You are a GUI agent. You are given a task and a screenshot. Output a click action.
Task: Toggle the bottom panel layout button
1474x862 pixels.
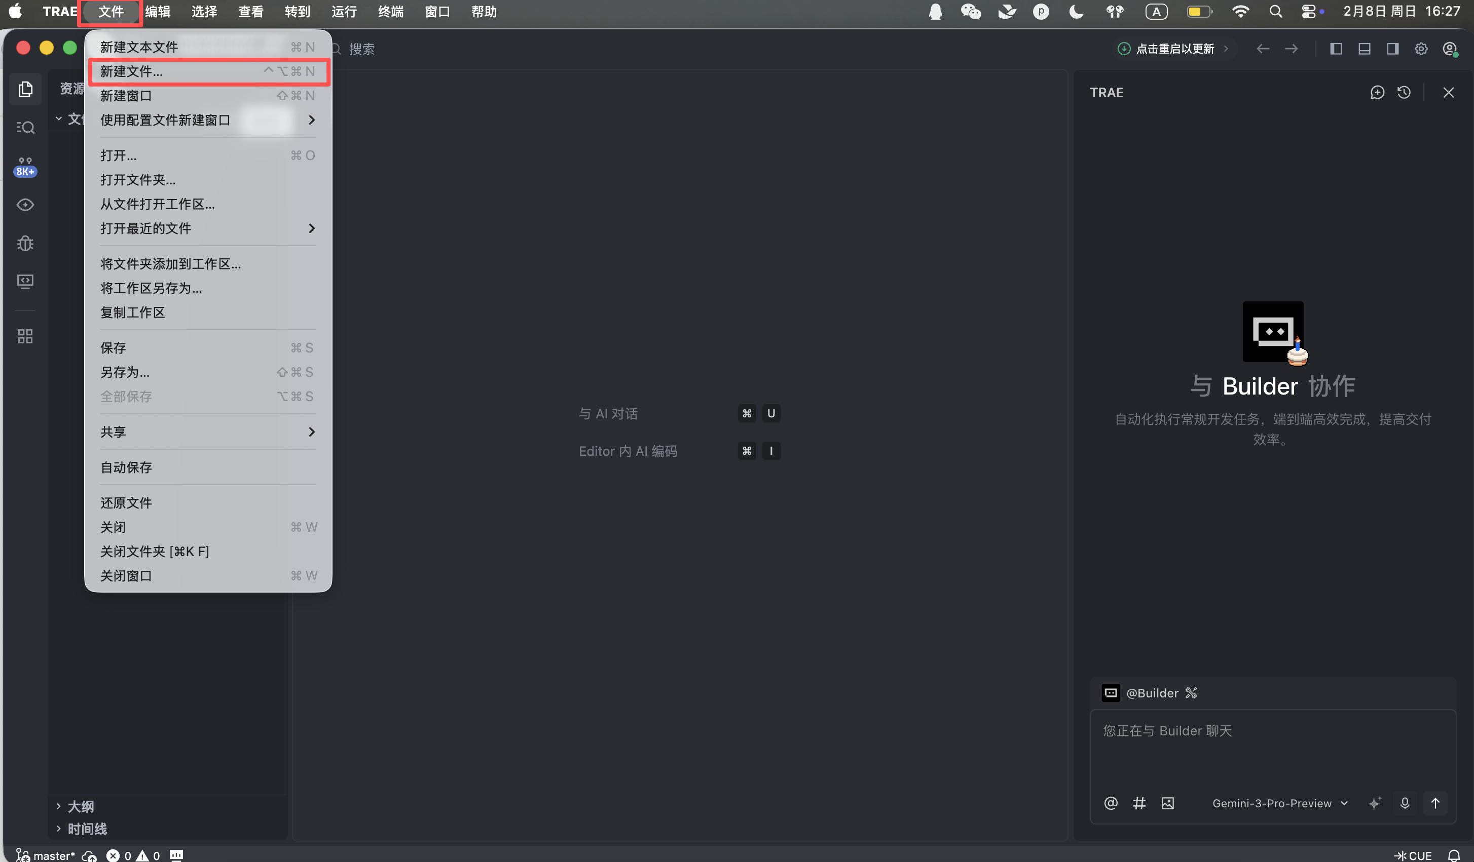coord(1364,49)
